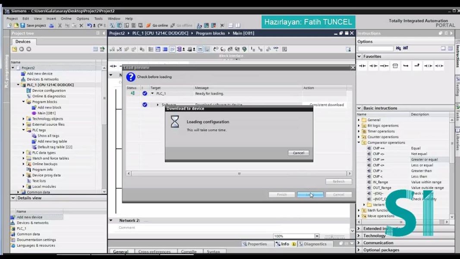This screenshot has height=259, width=460.
Task: Select the close branch favorite
Action: point(417,66)
